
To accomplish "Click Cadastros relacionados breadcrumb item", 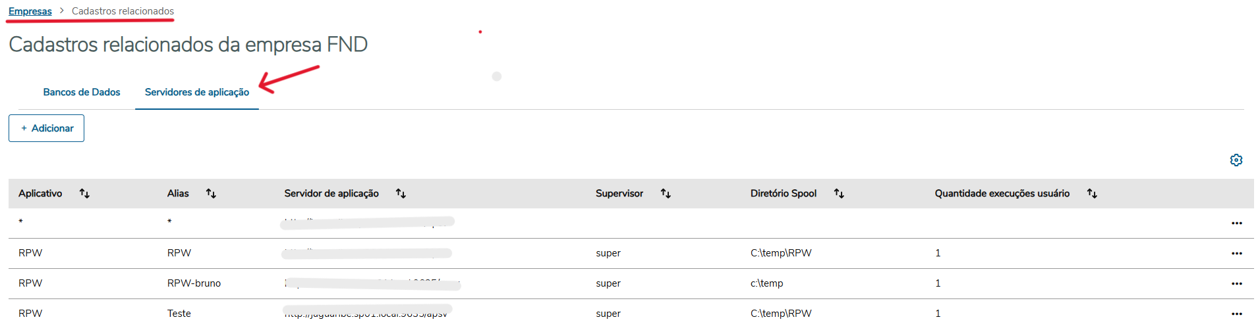I will coord(123,11).
